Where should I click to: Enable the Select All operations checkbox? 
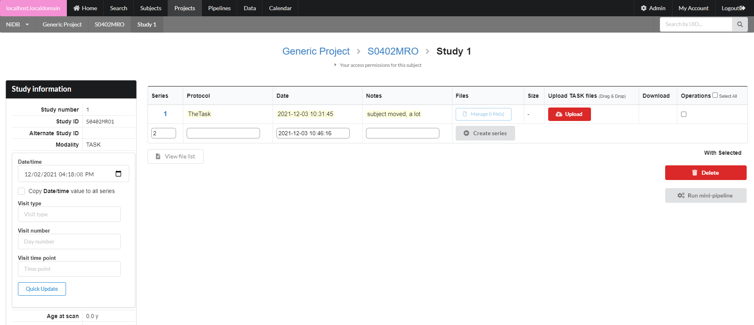(x=715, y=95)
